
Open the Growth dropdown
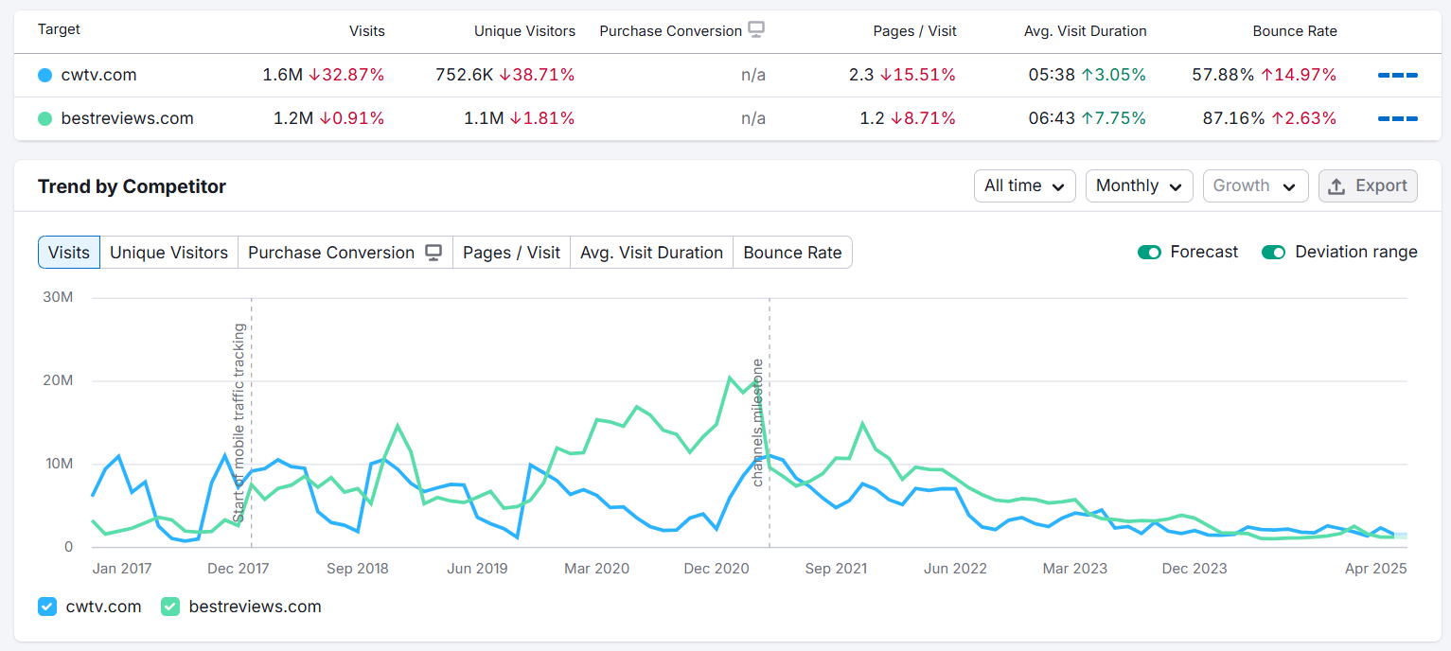pos(1255,186)
